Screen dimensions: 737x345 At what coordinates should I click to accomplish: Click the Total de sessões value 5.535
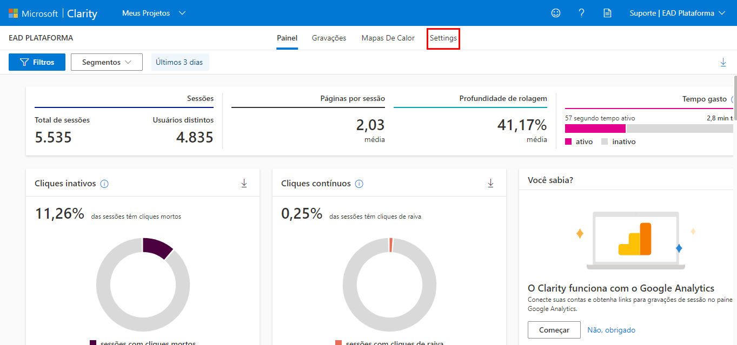point(53,137)
